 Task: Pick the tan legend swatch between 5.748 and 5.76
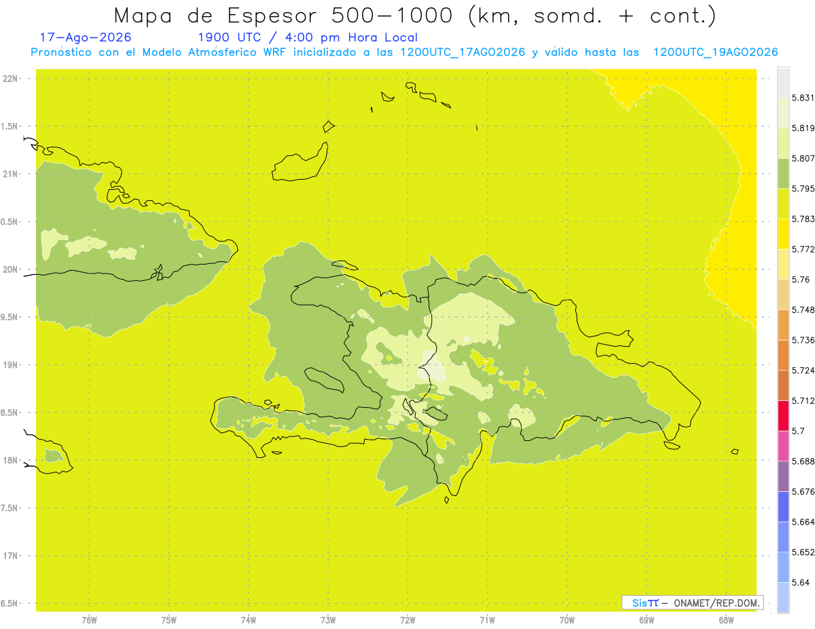[x=783, y=294]
